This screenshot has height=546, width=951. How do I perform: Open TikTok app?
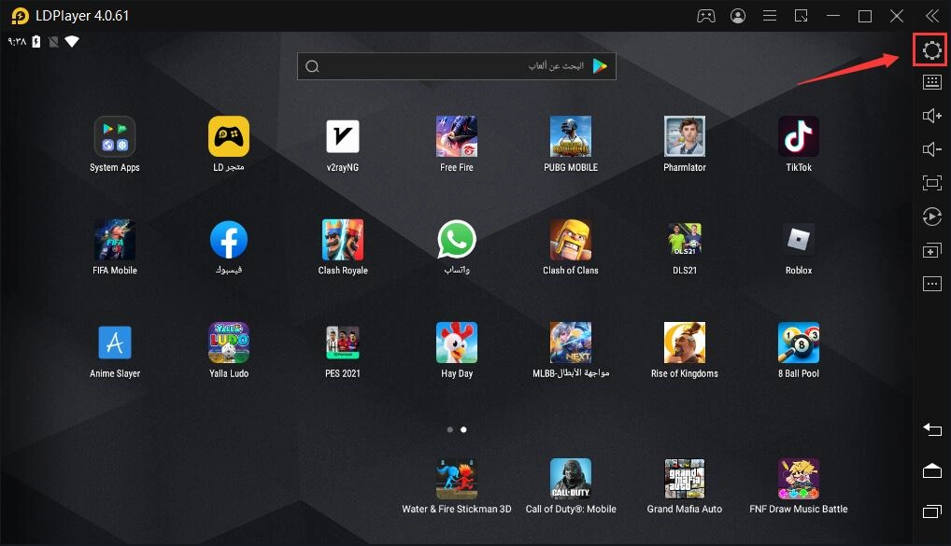coord(799,136)
